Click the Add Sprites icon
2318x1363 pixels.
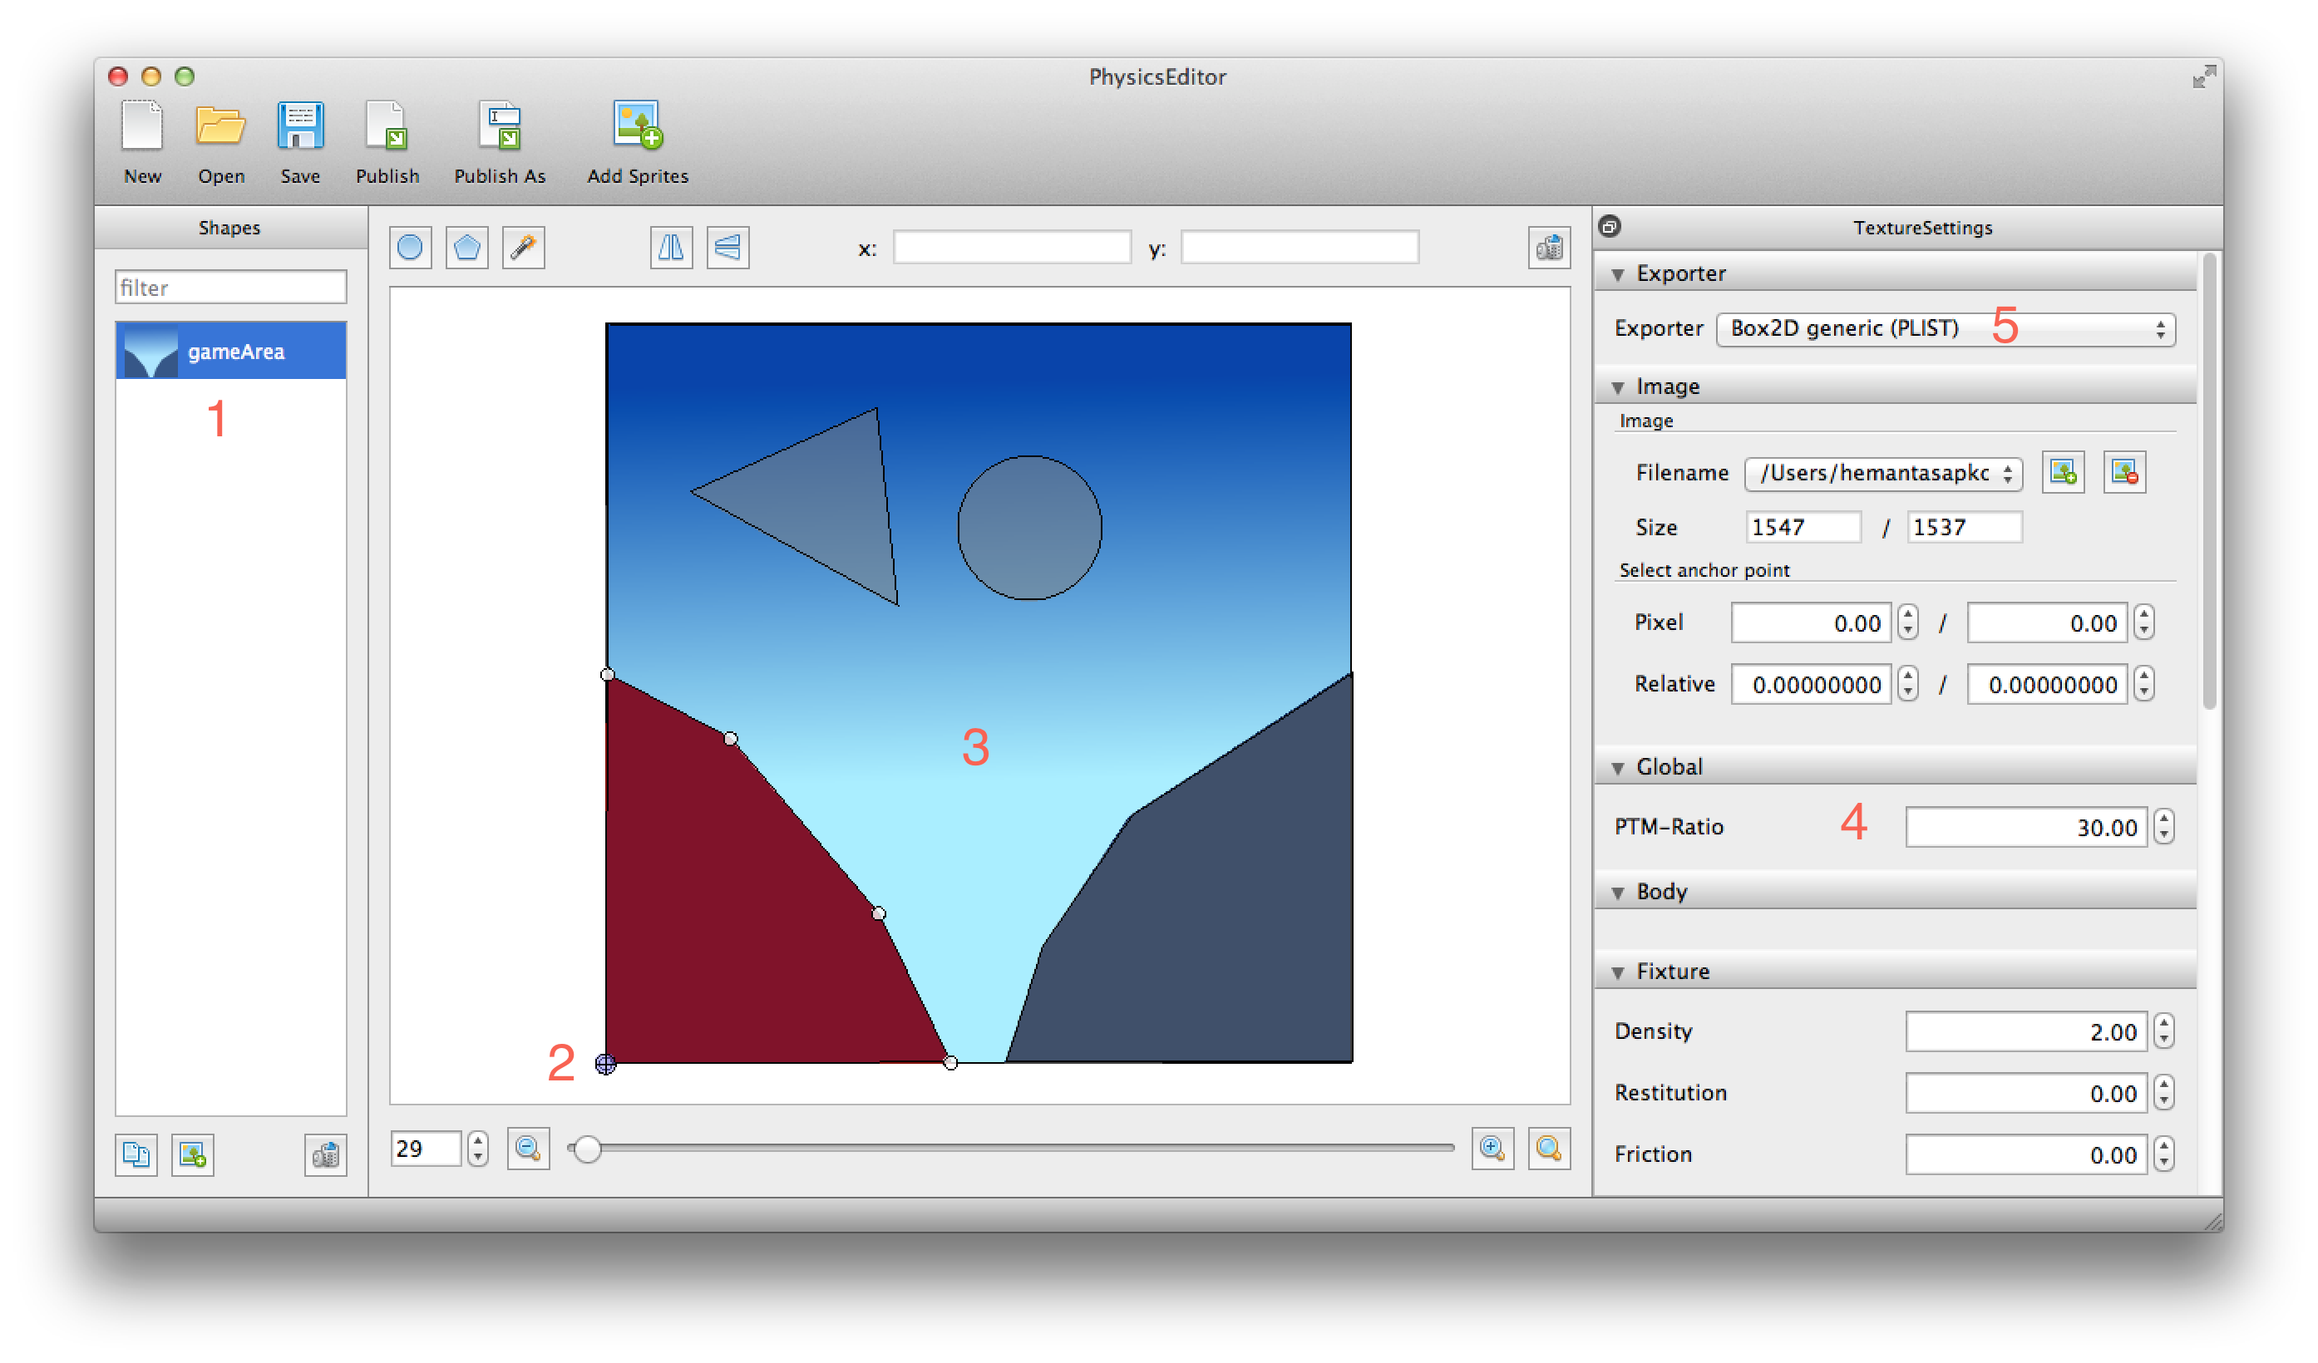[x=639, y=126]
